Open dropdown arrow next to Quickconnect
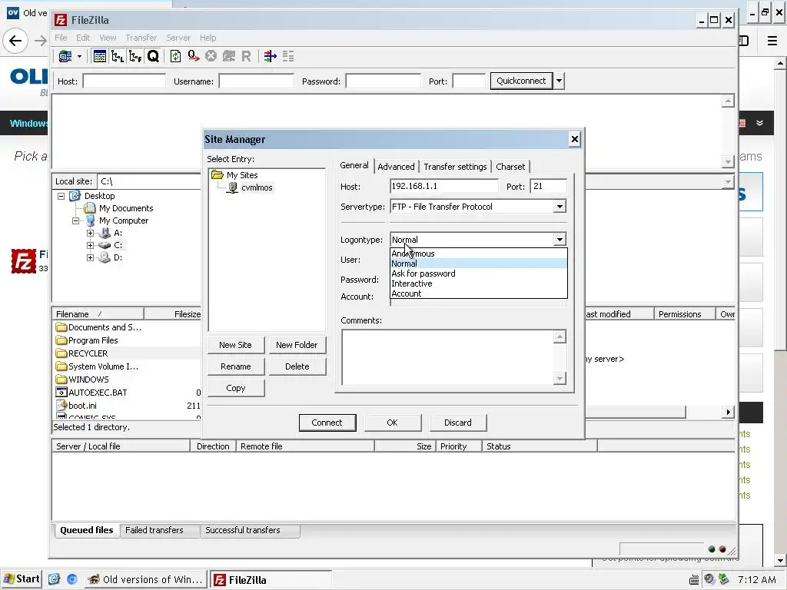Screen dimensions: 787x590 560,81
